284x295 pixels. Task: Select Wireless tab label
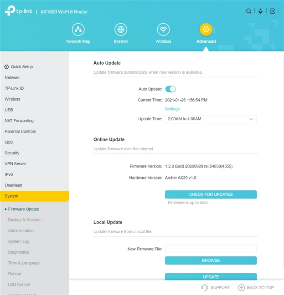coord(163,41)
